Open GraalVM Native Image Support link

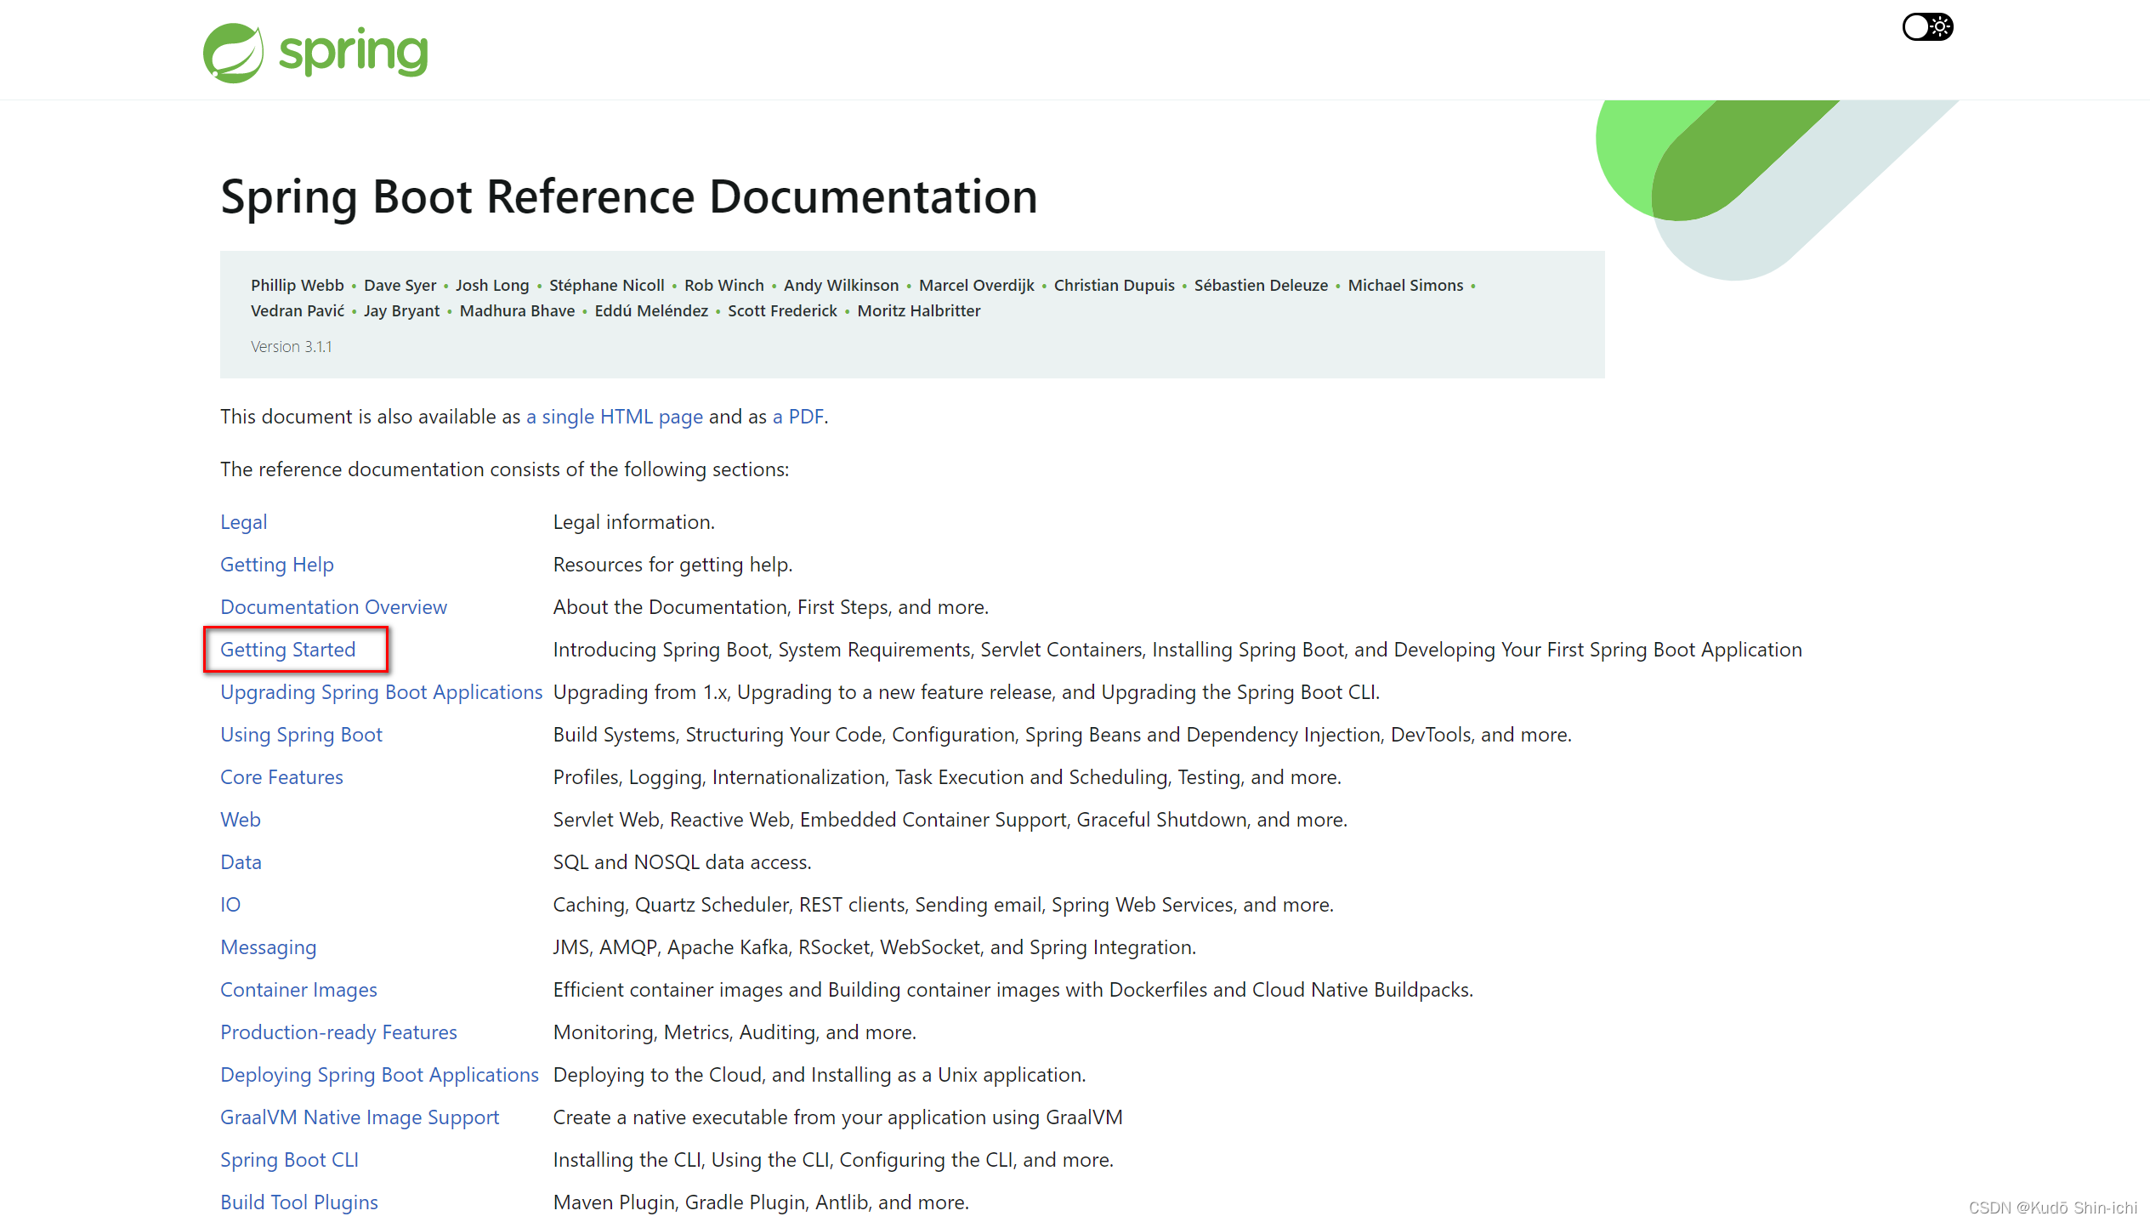(360, 1117)
